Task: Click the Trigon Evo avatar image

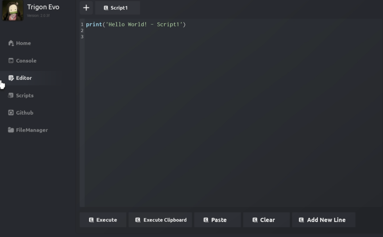Action: (13, 11)
